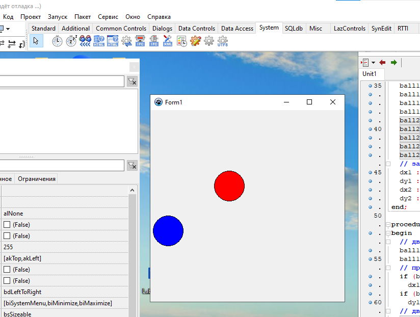This screenshot has height=317, width=420.
Task: Open the Запуск menu
Action: click(x=58, y=17)
